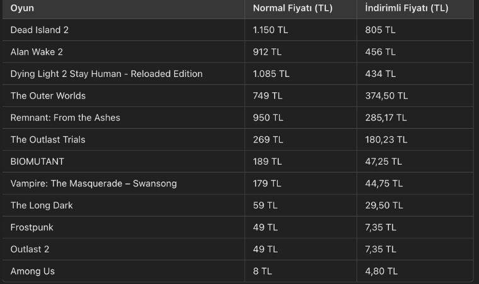This screenshot has height=284, width=479.
Task: Select Remnant: From the Ashes cell
Action: tap(65, 117)
